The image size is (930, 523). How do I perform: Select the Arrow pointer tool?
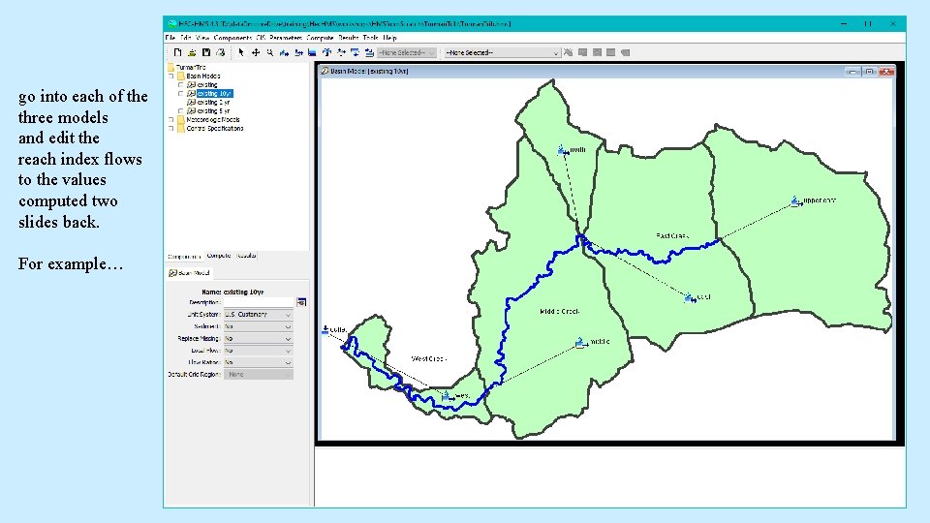tap(241, 52)
